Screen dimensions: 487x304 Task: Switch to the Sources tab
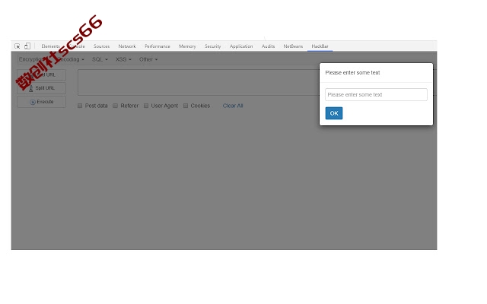(x=101, y=46)
